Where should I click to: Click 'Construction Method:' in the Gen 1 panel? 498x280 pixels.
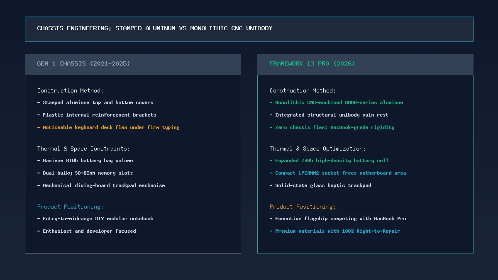click(x=70, y=90)
